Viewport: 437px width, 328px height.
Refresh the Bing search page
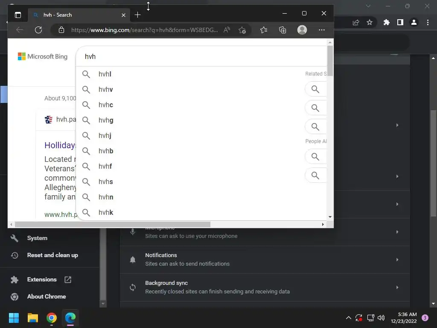point(38,30)
